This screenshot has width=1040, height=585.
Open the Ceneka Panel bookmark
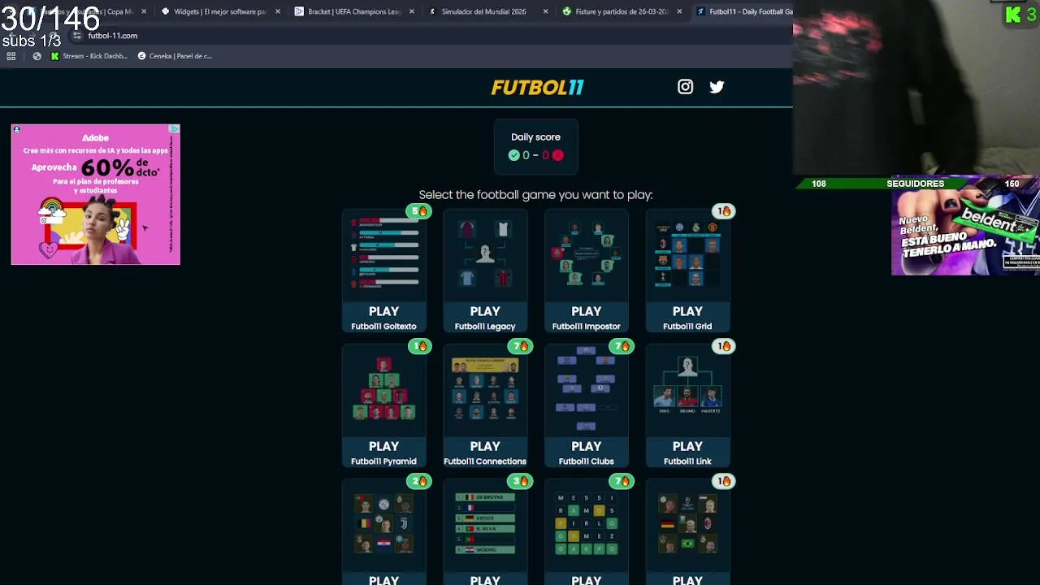[x=175, y=56]
